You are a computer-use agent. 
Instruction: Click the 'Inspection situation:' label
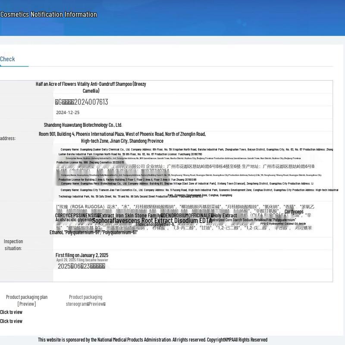13,245
